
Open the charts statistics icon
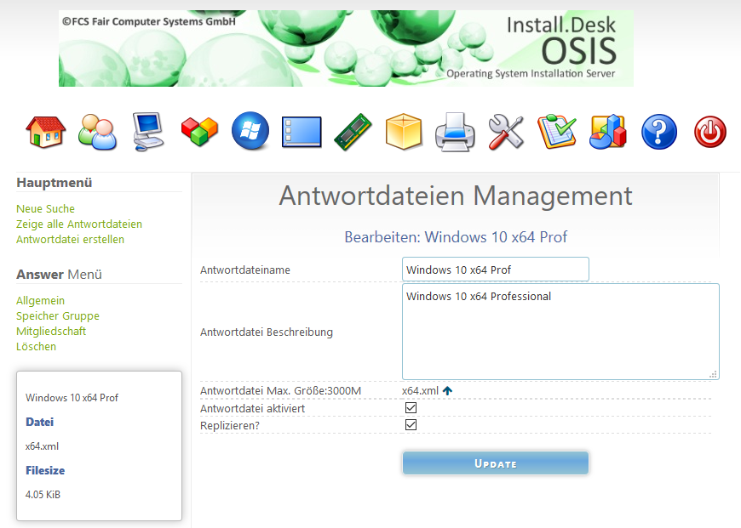tap(608, 132)
